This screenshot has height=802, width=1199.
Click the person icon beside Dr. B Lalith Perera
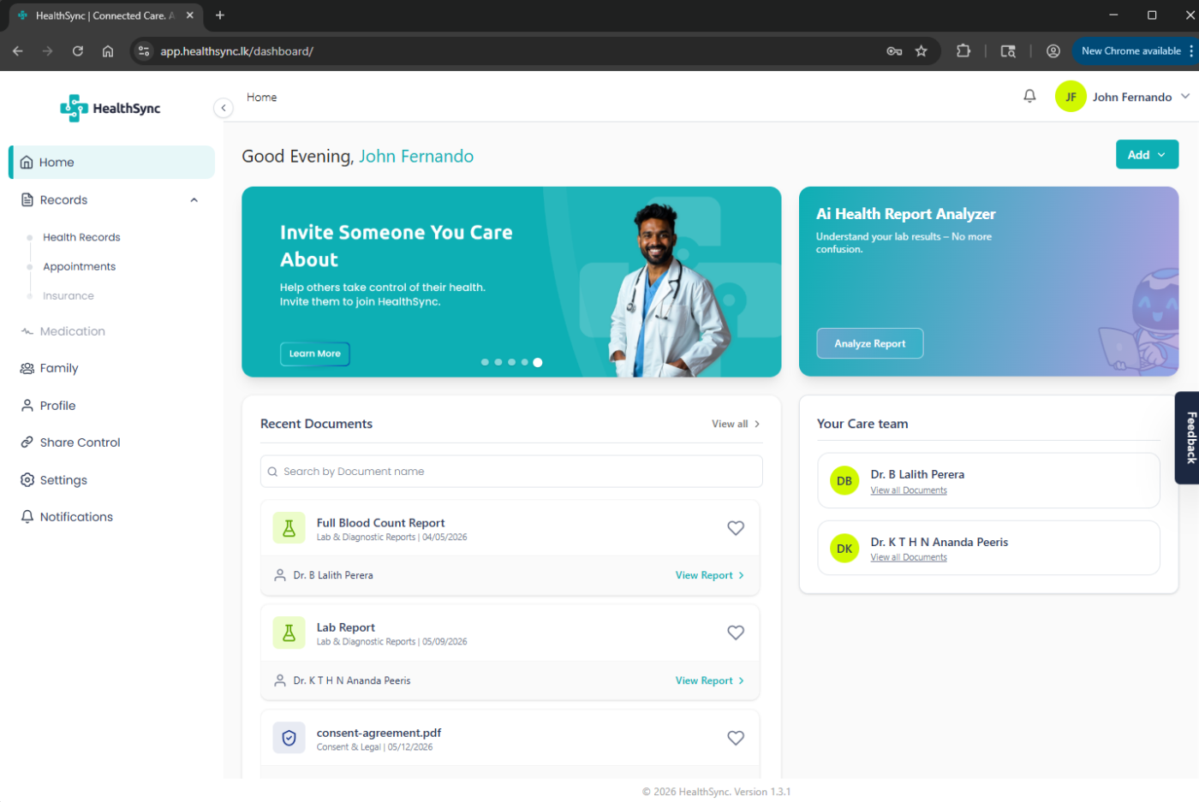(280, 575)
